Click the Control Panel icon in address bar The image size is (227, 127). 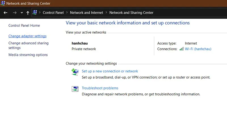(35, 12)
